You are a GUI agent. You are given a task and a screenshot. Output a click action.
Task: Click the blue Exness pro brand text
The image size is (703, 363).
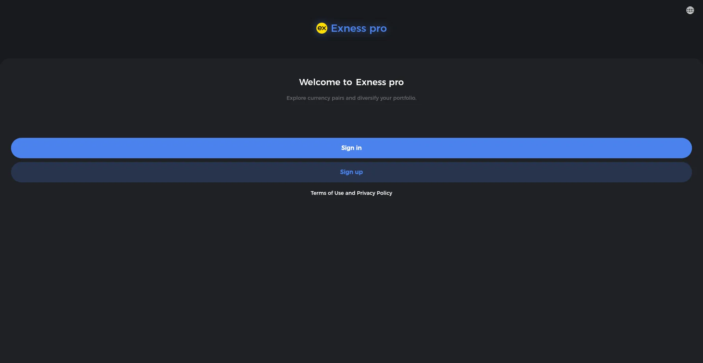point(358,29)
